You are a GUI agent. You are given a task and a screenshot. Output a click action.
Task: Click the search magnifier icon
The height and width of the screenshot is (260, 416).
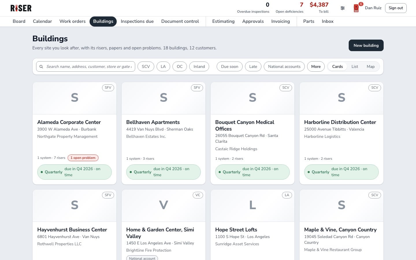tap(41, 66)
